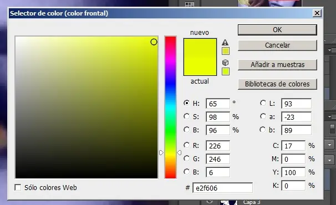Select the G green radio button
The height and width of the screenshot is (205, 336).
(x=187, y=158)
